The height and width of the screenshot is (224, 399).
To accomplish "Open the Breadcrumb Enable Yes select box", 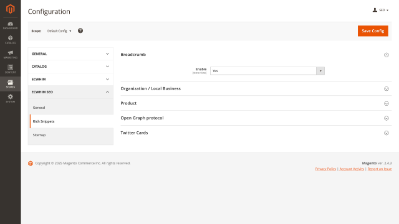I will point(267,71).
